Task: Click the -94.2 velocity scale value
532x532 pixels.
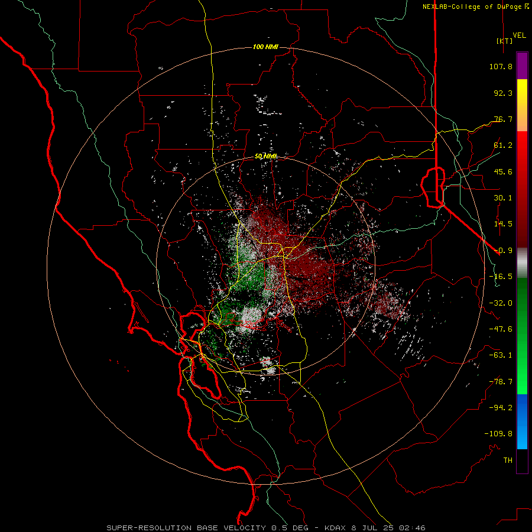Action: click(501, 408)
